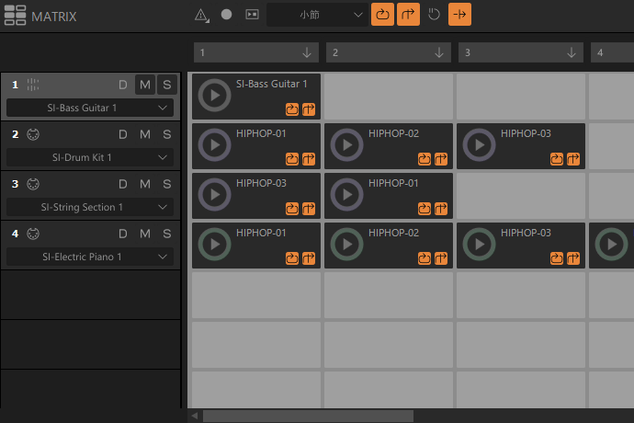
Task: Mute row 1 SI-Bass Guitar with M
Action: (x=144, y=86)
